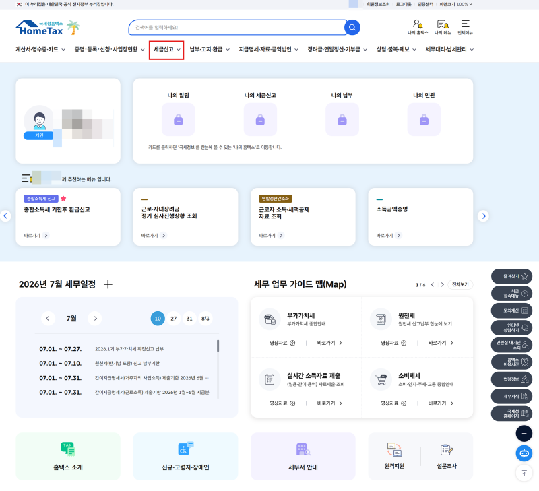Screen dimensions: 539x491
Task: Open 홈택스 이용시간 clock sidebar button
Action: point(511,362)
